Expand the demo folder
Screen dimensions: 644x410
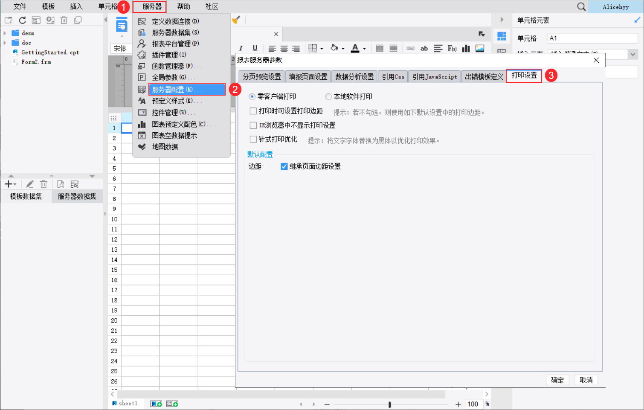5,33
